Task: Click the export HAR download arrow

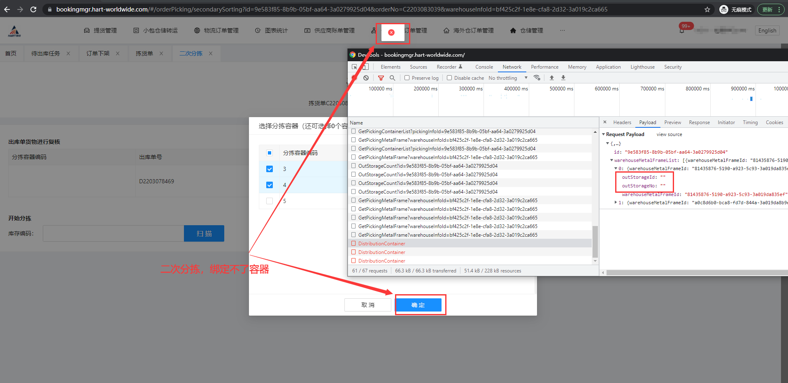Action: coord(563,78)
